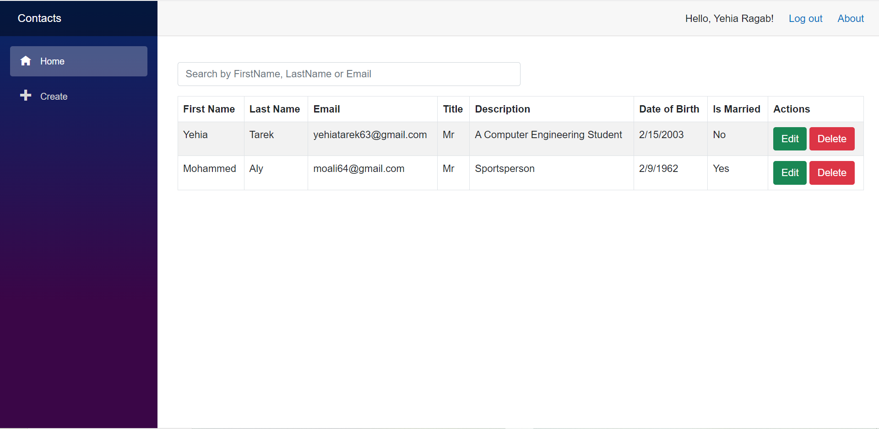Click the Last Name column header
The width and height of the screenshot is (879, 429).
(275, 109)
